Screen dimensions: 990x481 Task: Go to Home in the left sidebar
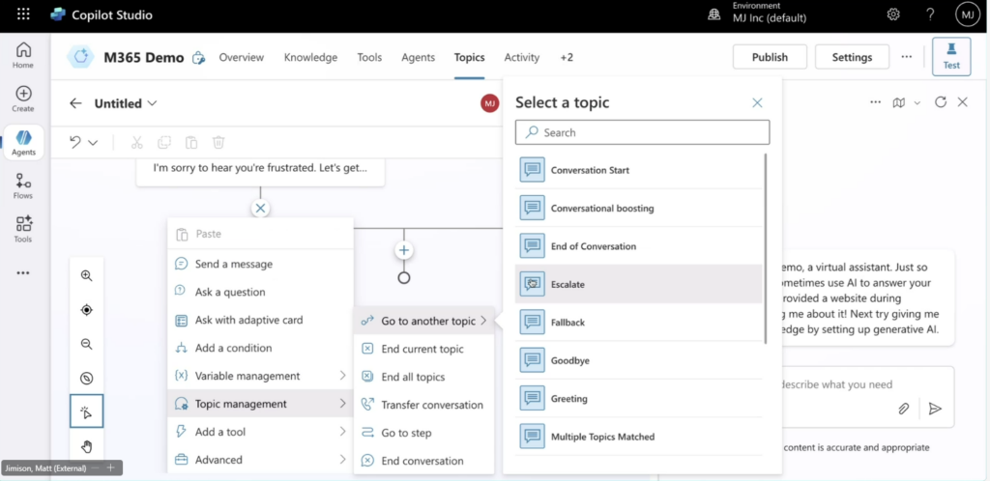click(23, 55)
